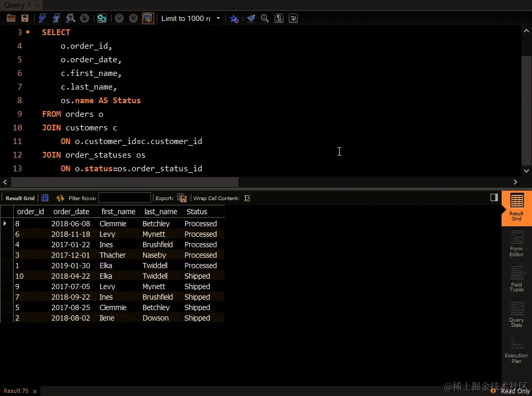Save snippet with star-plus icon

[234, 18]
